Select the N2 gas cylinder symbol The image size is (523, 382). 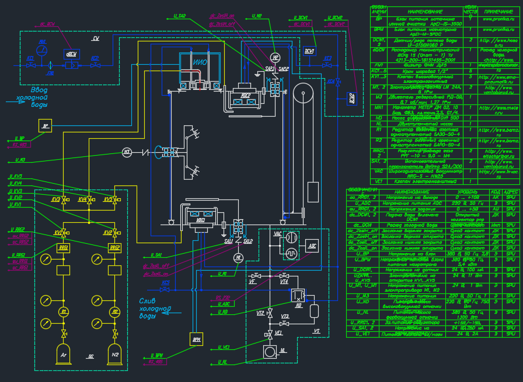pos(115,354)
